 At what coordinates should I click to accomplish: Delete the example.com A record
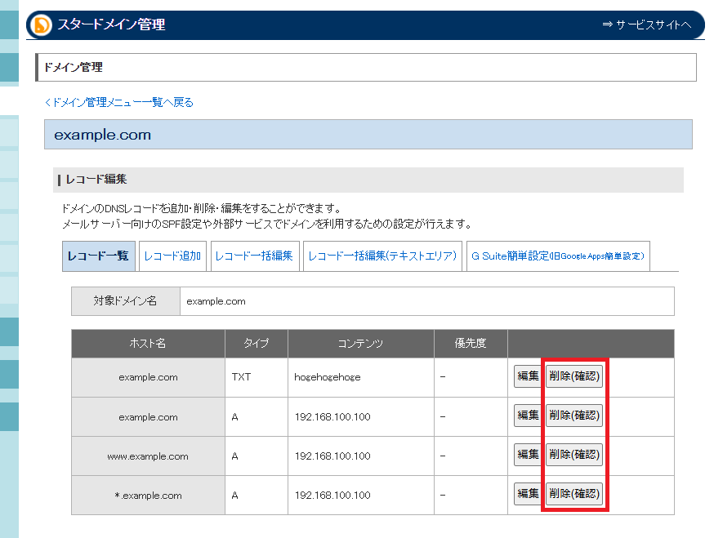(x=574, y=415)
